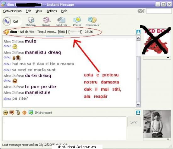
Task: Expand dropdown under contact's avatar
Action: click(168, 58)
